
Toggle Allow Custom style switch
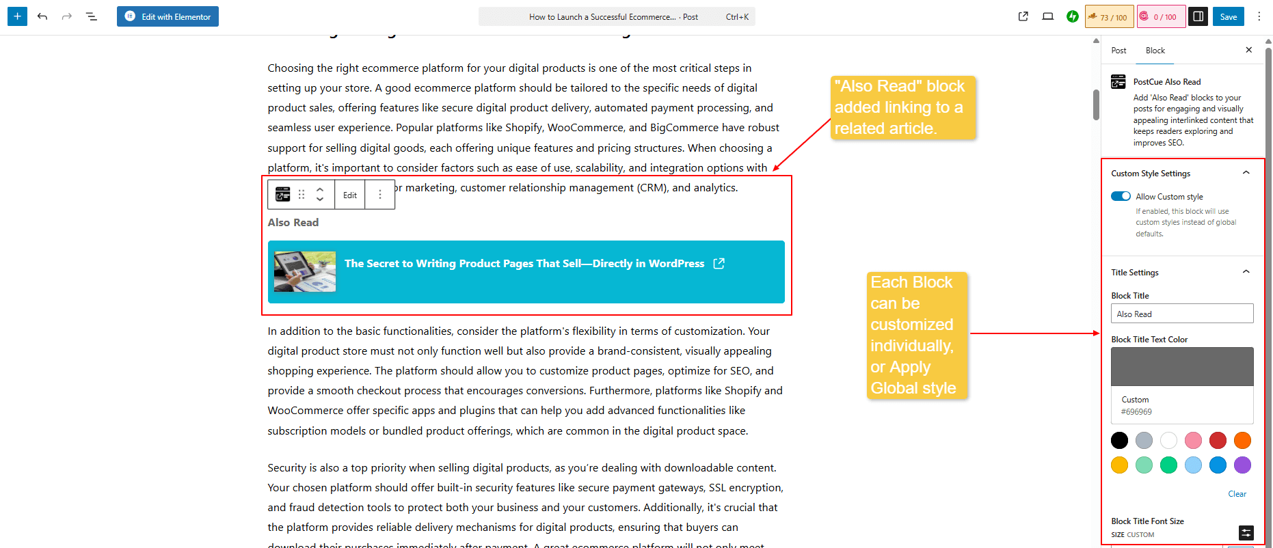click(1121, 197)
